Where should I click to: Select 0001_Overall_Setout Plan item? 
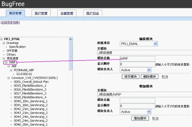pos(31,82)
